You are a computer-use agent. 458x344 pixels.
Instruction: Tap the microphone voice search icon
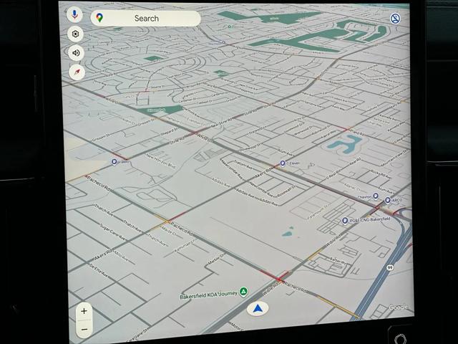(74, 14)
